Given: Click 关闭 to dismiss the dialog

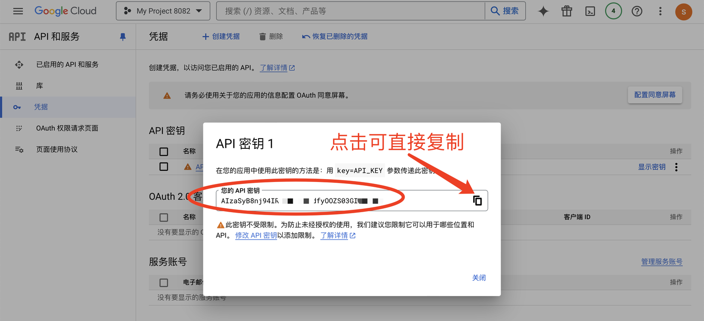Looking at the screenshot, I should point(479,278).
